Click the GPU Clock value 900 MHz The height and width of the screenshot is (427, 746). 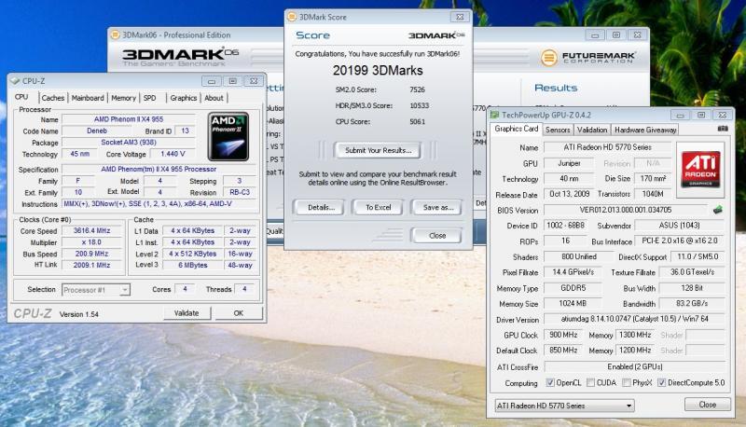(x=563, y=335)
